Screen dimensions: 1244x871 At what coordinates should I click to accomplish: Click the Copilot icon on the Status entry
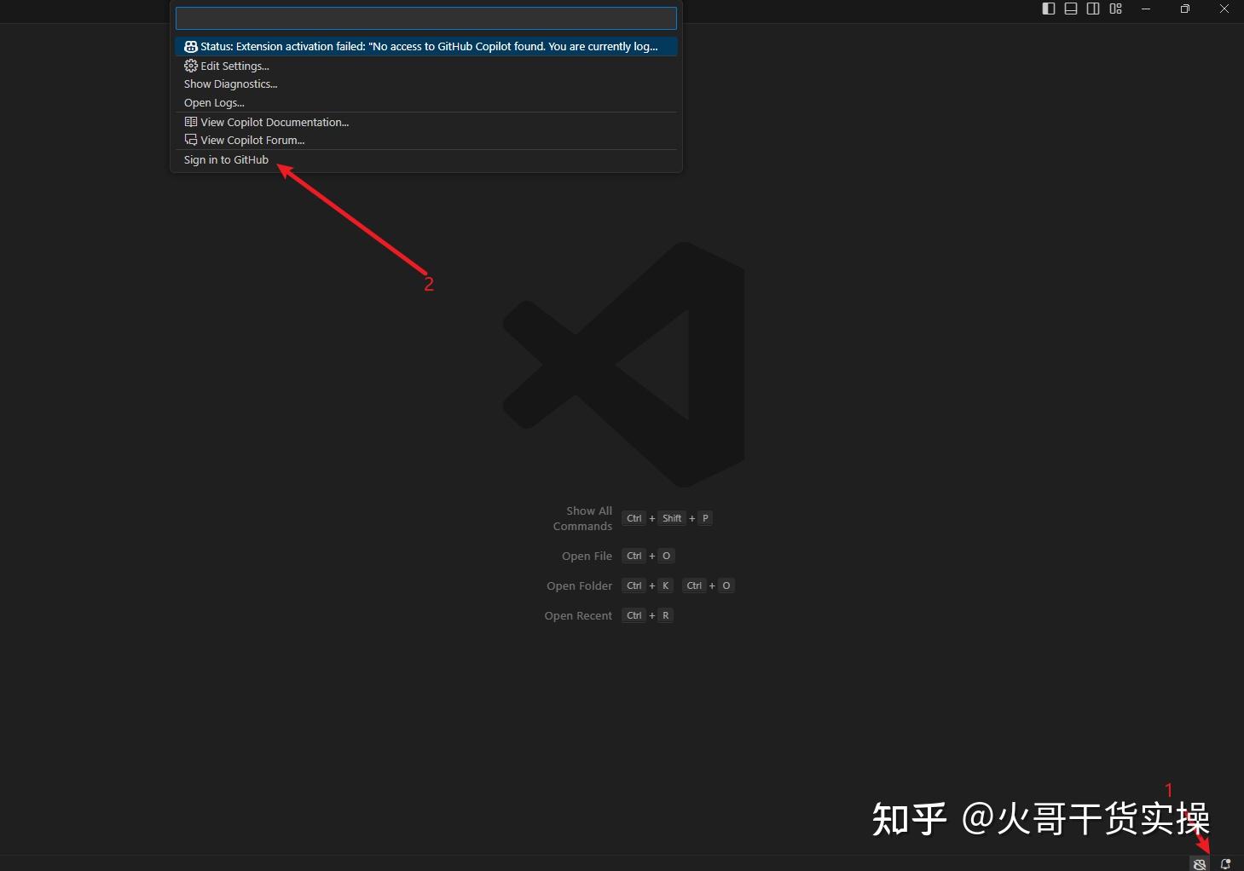click(189, 46)
